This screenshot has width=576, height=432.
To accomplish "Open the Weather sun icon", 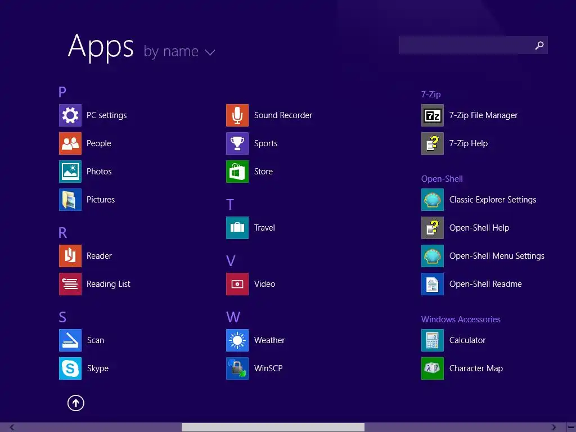I will tap(237, 340).
